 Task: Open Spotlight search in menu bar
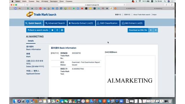(165, 1)
